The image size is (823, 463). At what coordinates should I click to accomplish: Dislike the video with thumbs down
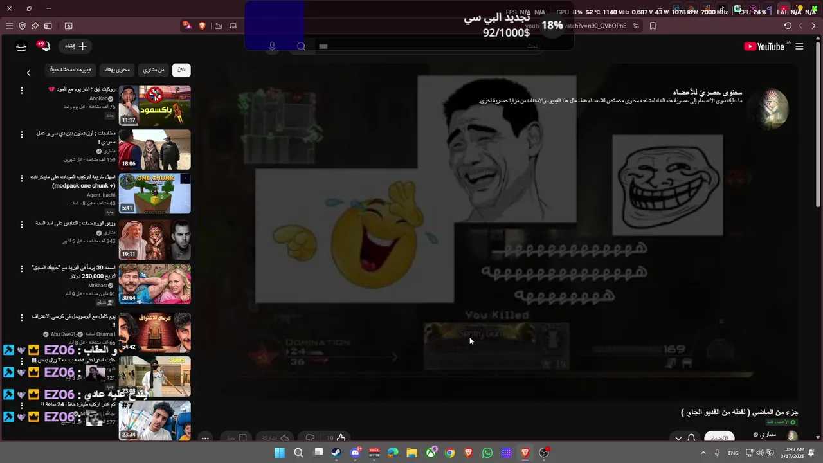[310, 438]
